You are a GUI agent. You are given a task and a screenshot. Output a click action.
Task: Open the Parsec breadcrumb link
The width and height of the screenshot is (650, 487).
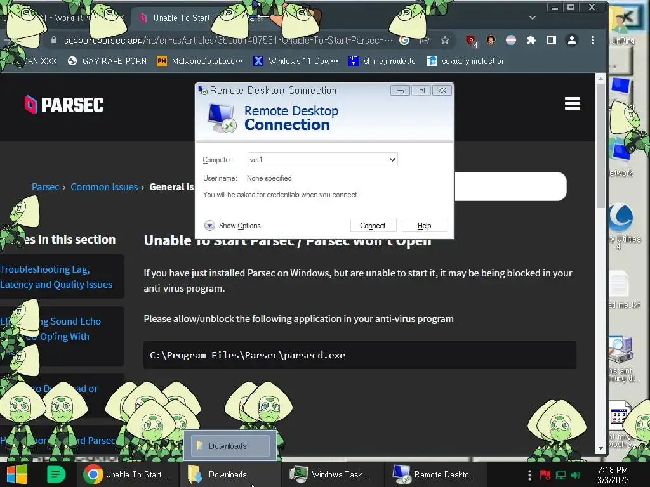[x=45, y=187]
